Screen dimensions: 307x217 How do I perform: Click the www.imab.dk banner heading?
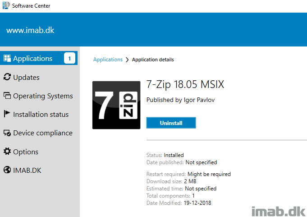click(30, 30)
